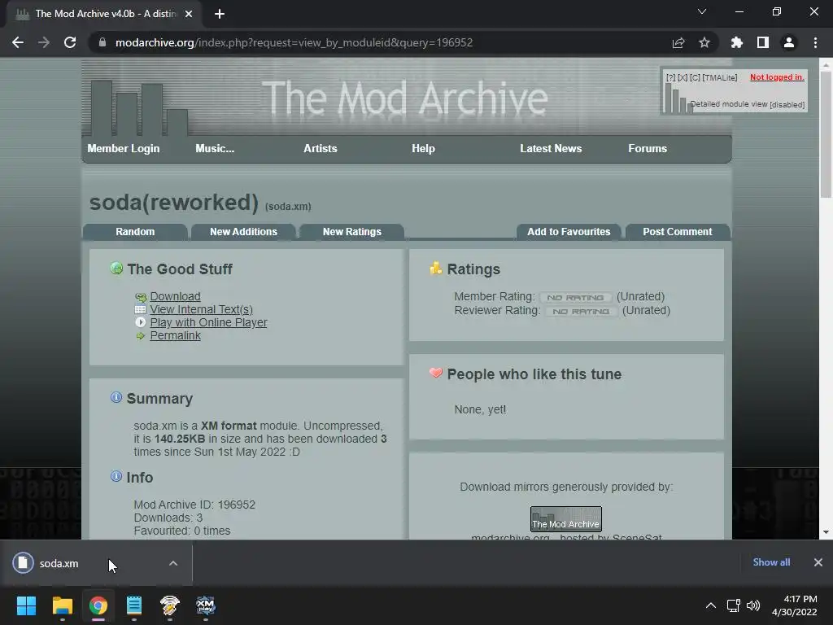
Task: Reload the Mod Archive page
Action: (70, 42)
